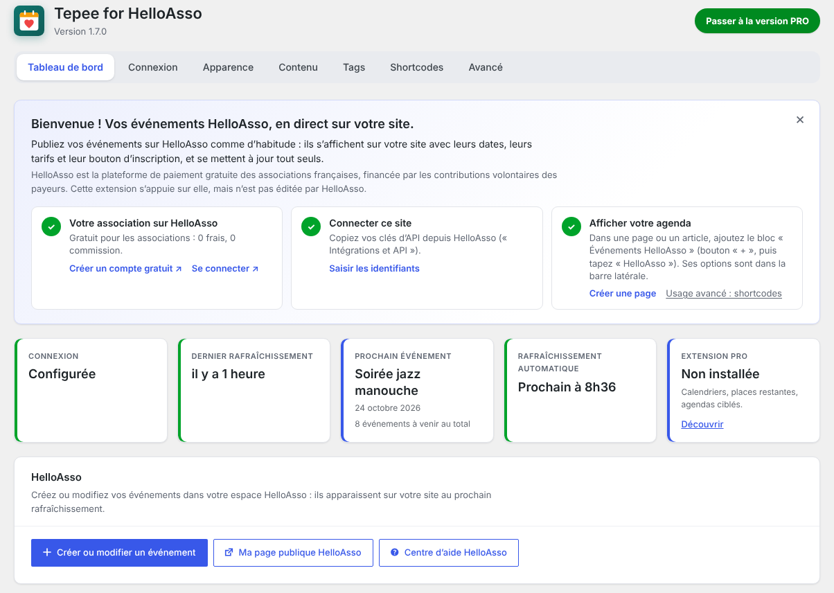Go to the Apparence tab
Viewport: 834px width, 593px height.
click(x=228, y=67)
